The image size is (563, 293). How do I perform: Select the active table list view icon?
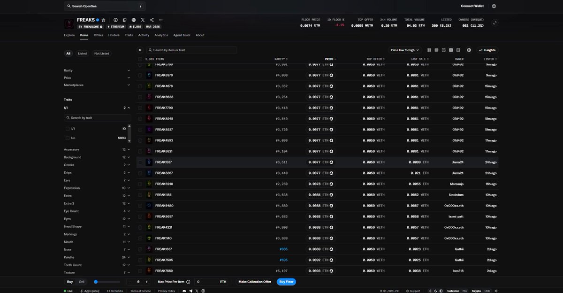pos(451,50)
